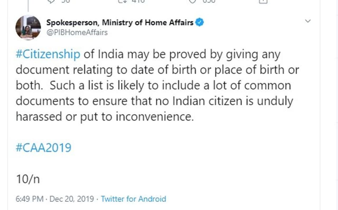
Task: Click the retweet count number
Action: tap(138, 1)
